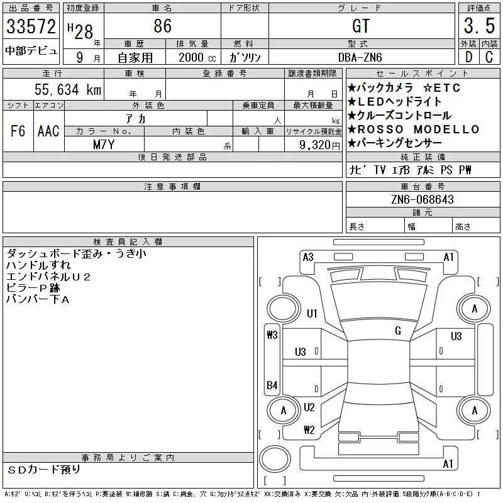Select the mileage 55,634 km
The height and width of the screenshot is (503, 503).
click(x=68, y=89)
